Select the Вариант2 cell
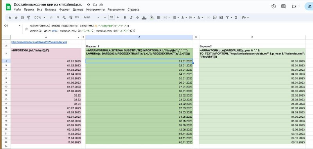Viewport: 313px width, 149px height. pyautogui.click(x=252, y=46)
